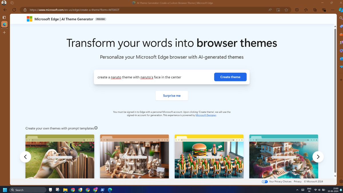Click the Surprise me button
This screenshot has height=193, width=343.
click(171, 96)
